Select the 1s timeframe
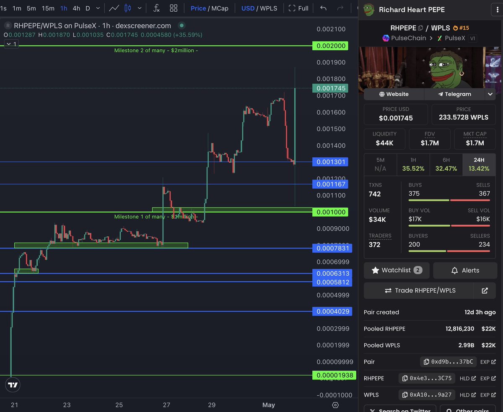This screenshot has width=503, height=412. [3, 8]
